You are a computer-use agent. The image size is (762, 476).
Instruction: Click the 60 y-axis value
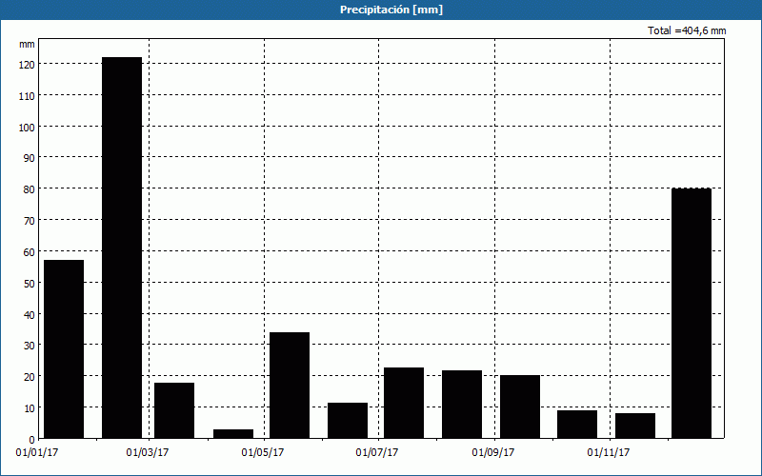pyautogui.click(x=30, y=252)
